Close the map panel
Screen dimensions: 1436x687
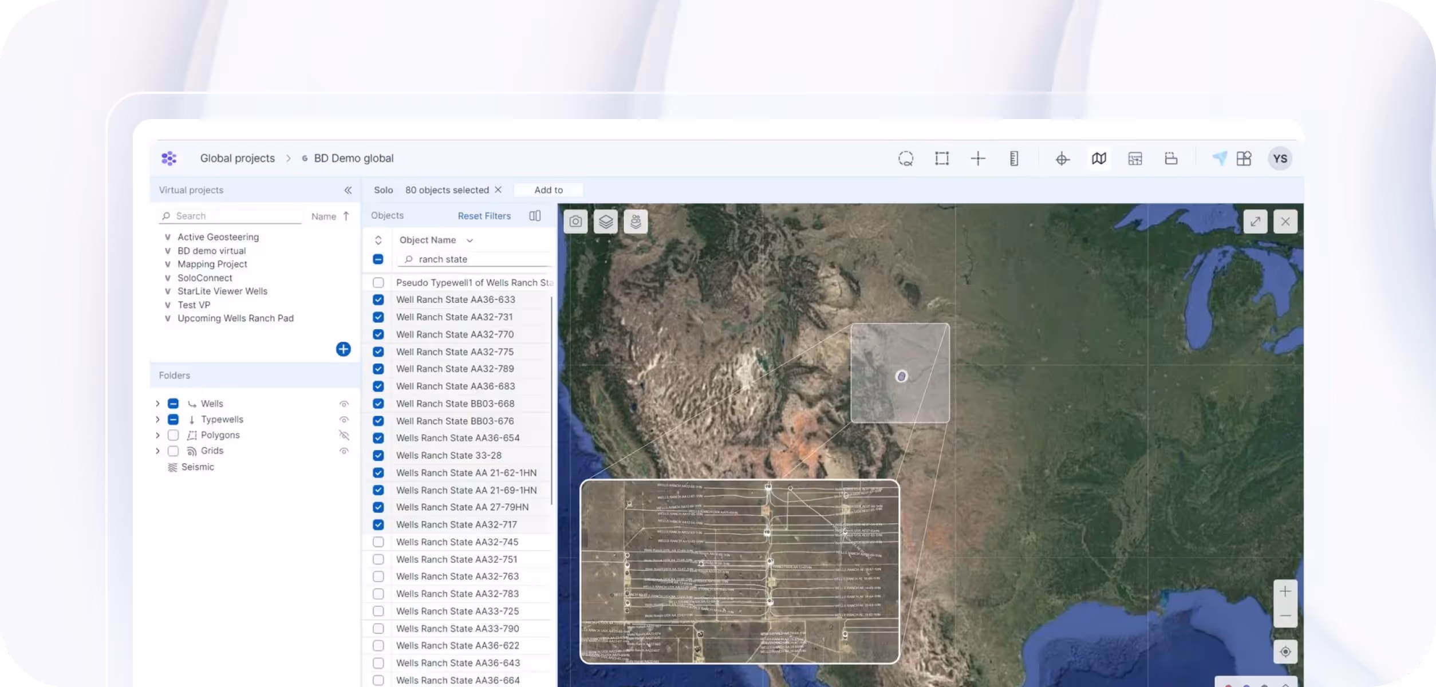(x=1285, y=222)
